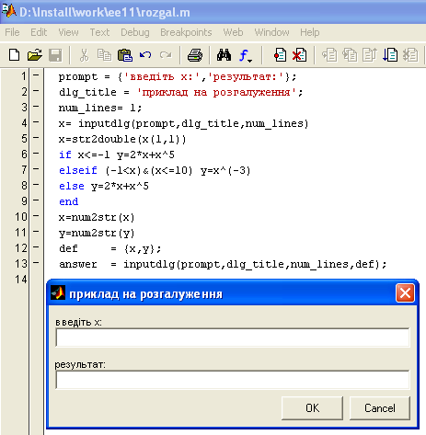The width and height of the screenshot is (426, 435).
Task: Toggle the breakpoint dash on line 8
Action: pyautogui.click(x=36, y=184)
